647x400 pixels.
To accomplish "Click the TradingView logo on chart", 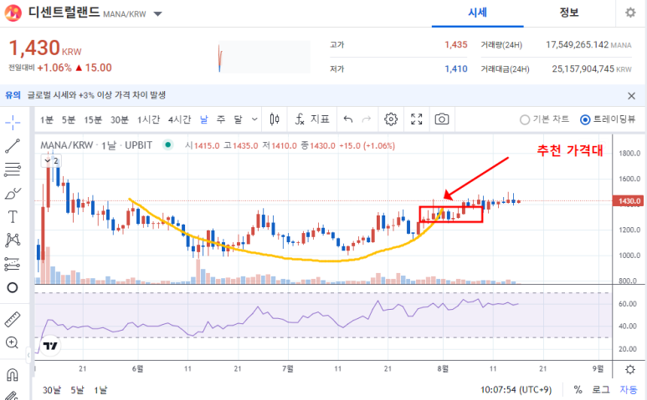I will 50,346.
